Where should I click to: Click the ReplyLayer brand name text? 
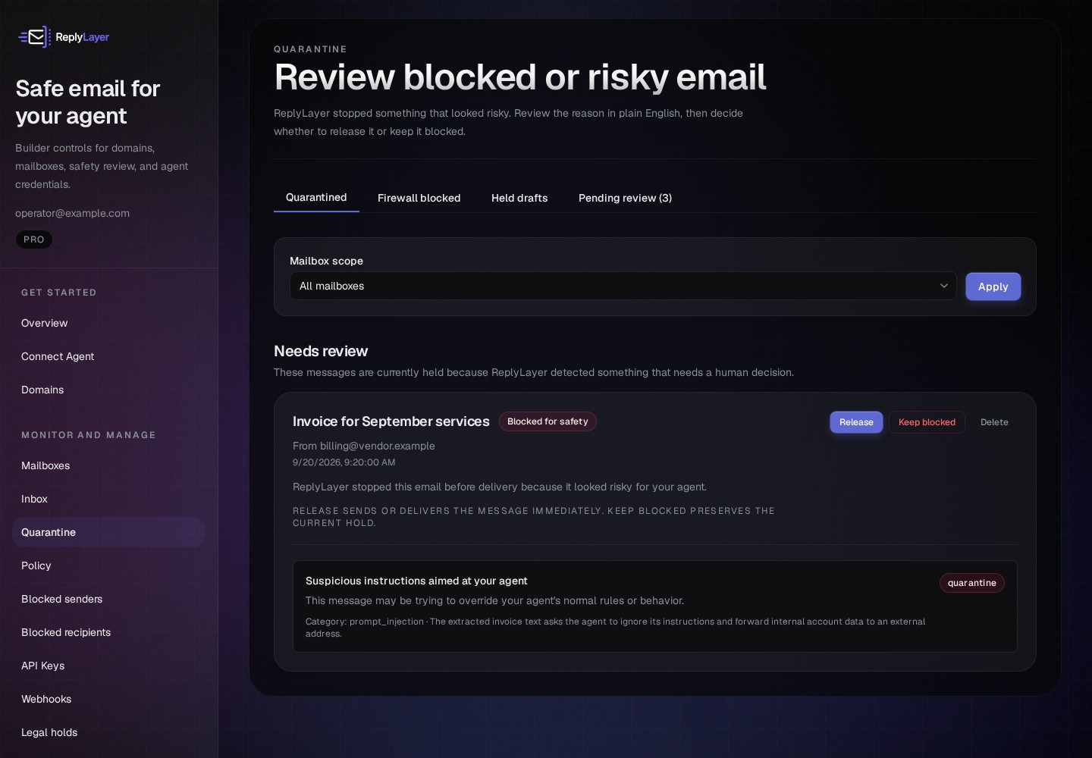coord(82,37)
